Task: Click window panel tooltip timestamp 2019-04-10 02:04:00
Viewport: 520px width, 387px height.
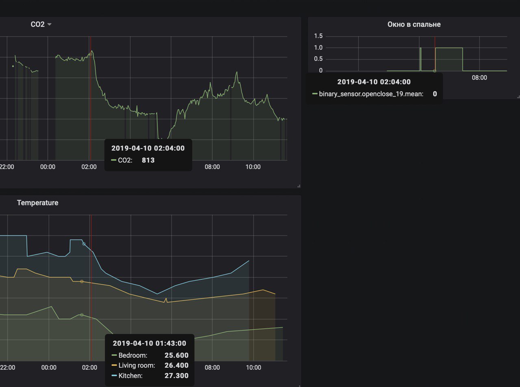Action: [374, 82]
